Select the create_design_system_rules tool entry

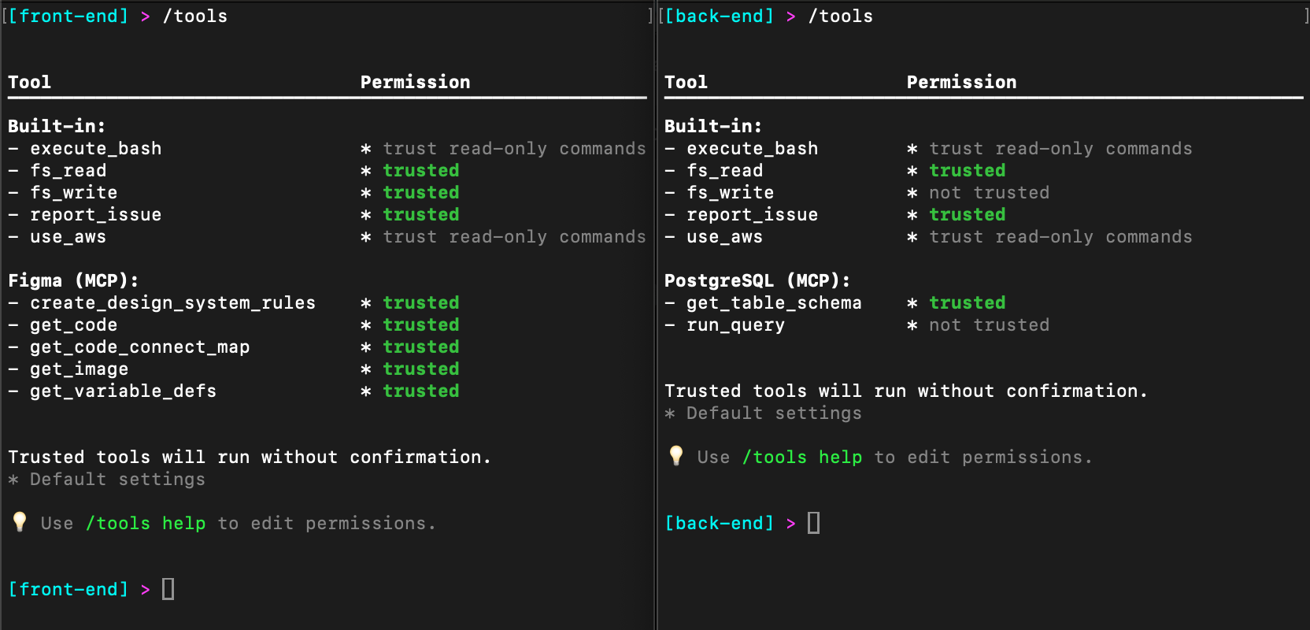[172, 303]
